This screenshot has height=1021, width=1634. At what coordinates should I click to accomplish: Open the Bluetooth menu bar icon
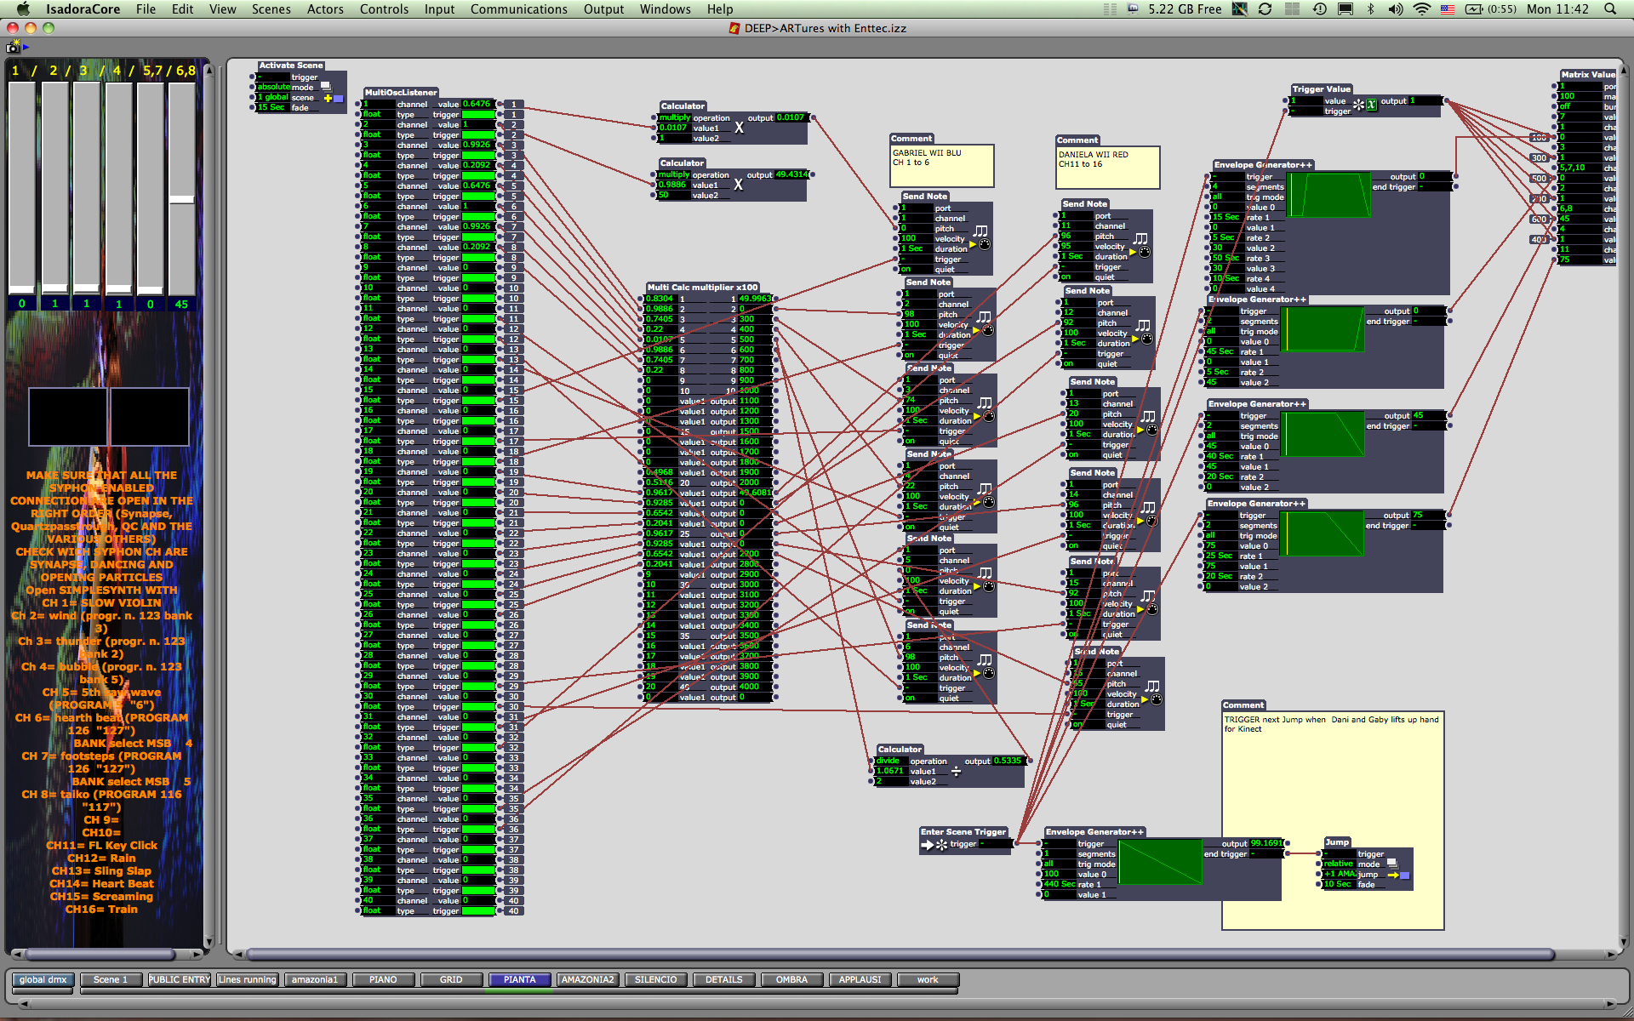coord(1370,9)
